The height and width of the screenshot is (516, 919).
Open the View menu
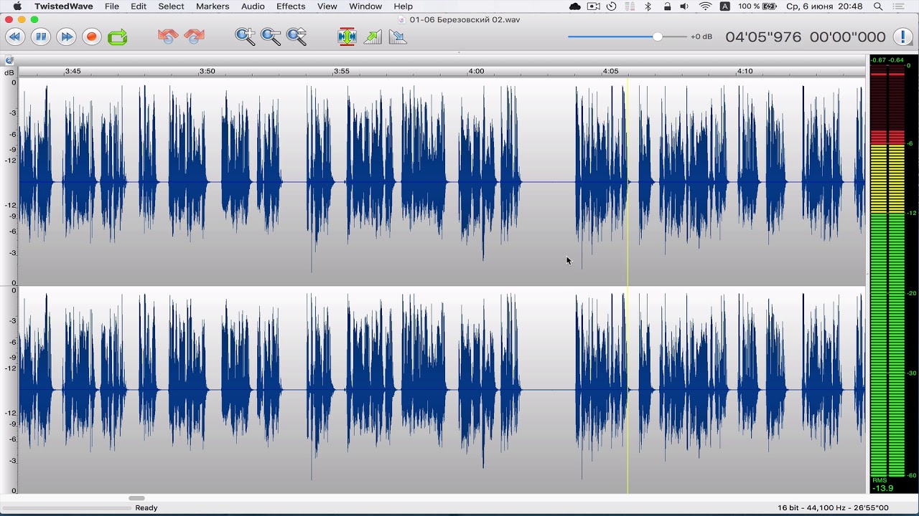pyautogui.click(x=327, y=6)
